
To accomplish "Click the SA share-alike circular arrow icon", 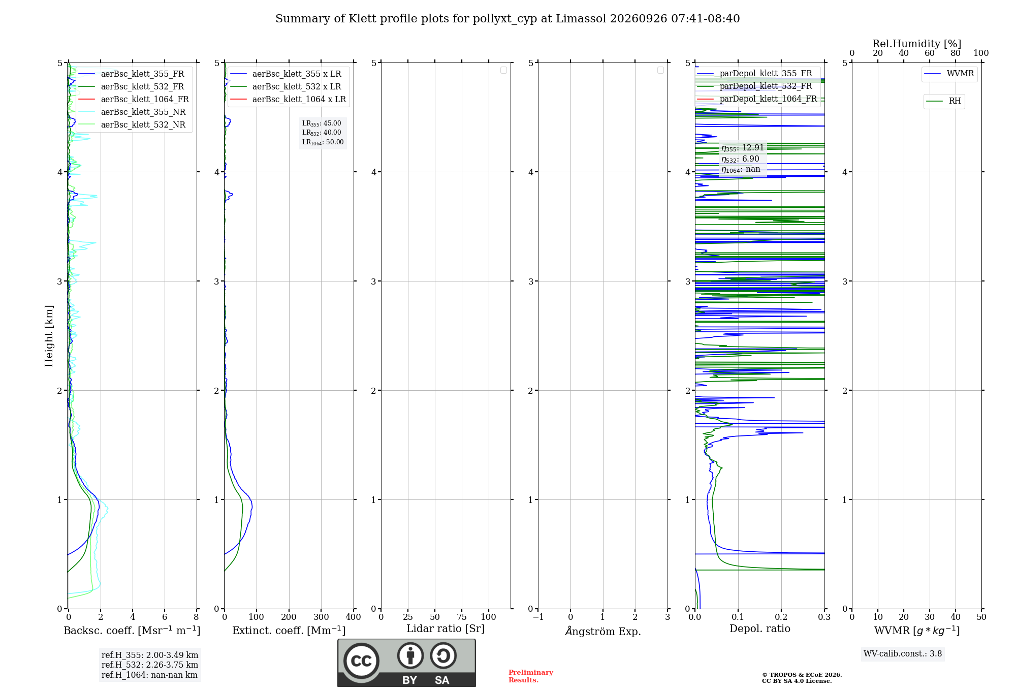I will (x=443, y=655).
